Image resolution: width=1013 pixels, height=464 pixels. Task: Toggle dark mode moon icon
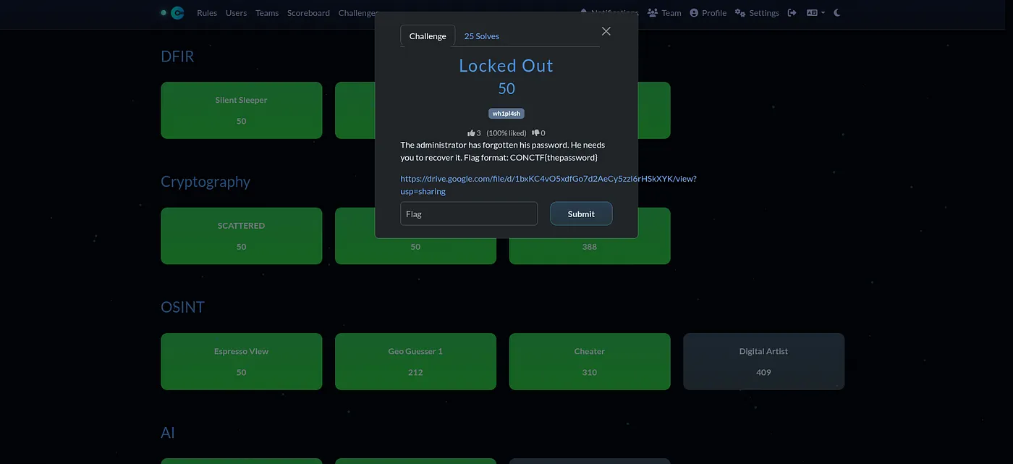[x=838, y=13]
